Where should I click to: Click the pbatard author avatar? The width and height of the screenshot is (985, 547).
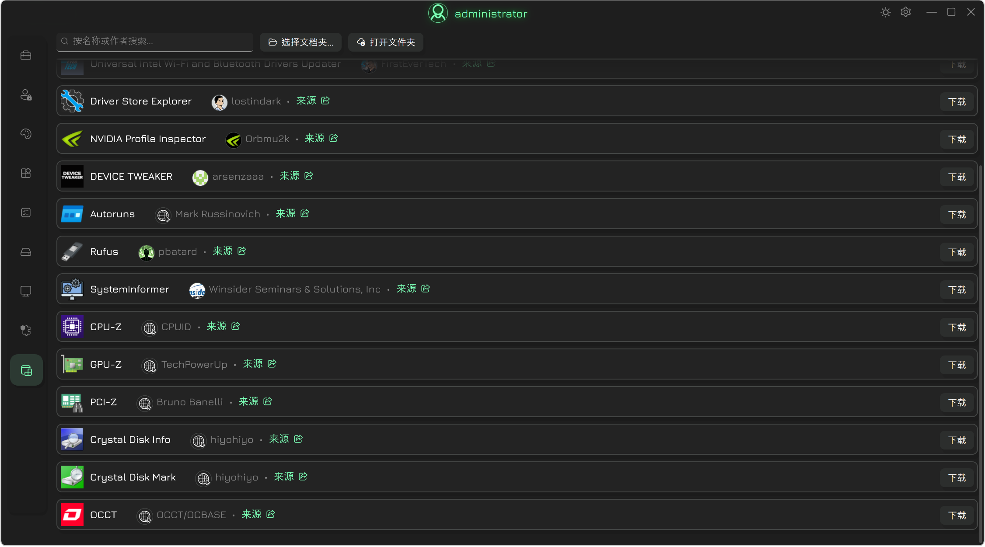(147, 253)
